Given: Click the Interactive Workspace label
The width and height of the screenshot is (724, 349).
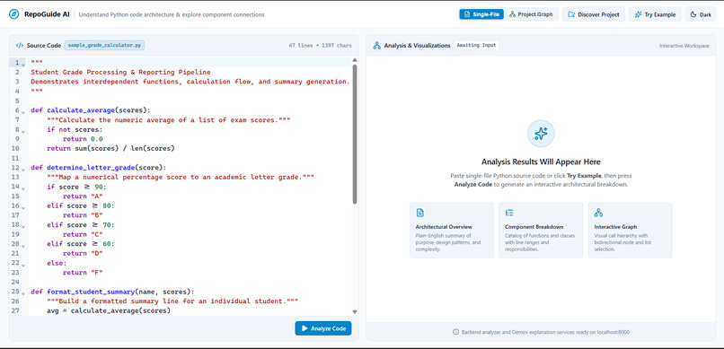Looking at the screenshot, I should coord(684,46).
